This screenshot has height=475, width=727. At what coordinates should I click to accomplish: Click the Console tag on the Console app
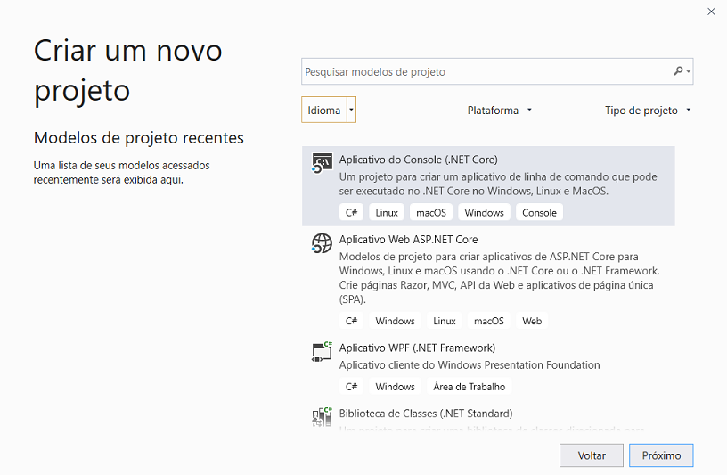[539, 212]
